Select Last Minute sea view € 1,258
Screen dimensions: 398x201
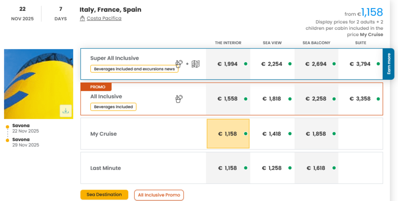[272, 168]
